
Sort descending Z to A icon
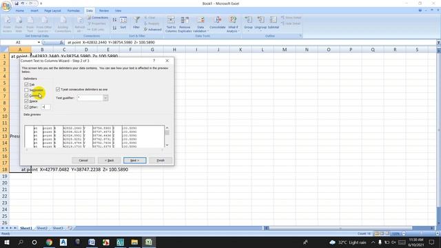click(x=114, y=28)
